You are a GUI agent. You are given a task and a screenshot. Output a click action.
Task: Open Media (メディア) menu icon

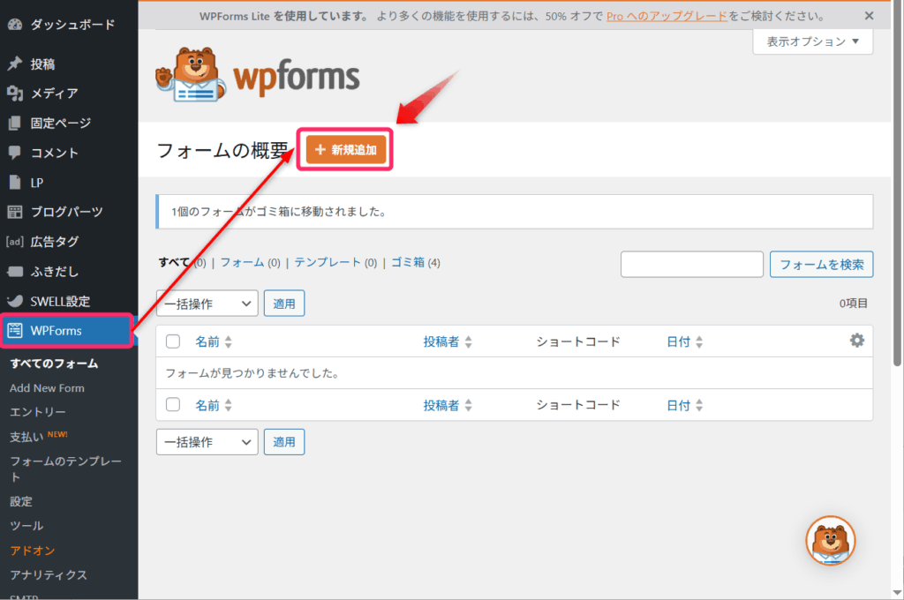pyautogui.click(x=15, y=94)
